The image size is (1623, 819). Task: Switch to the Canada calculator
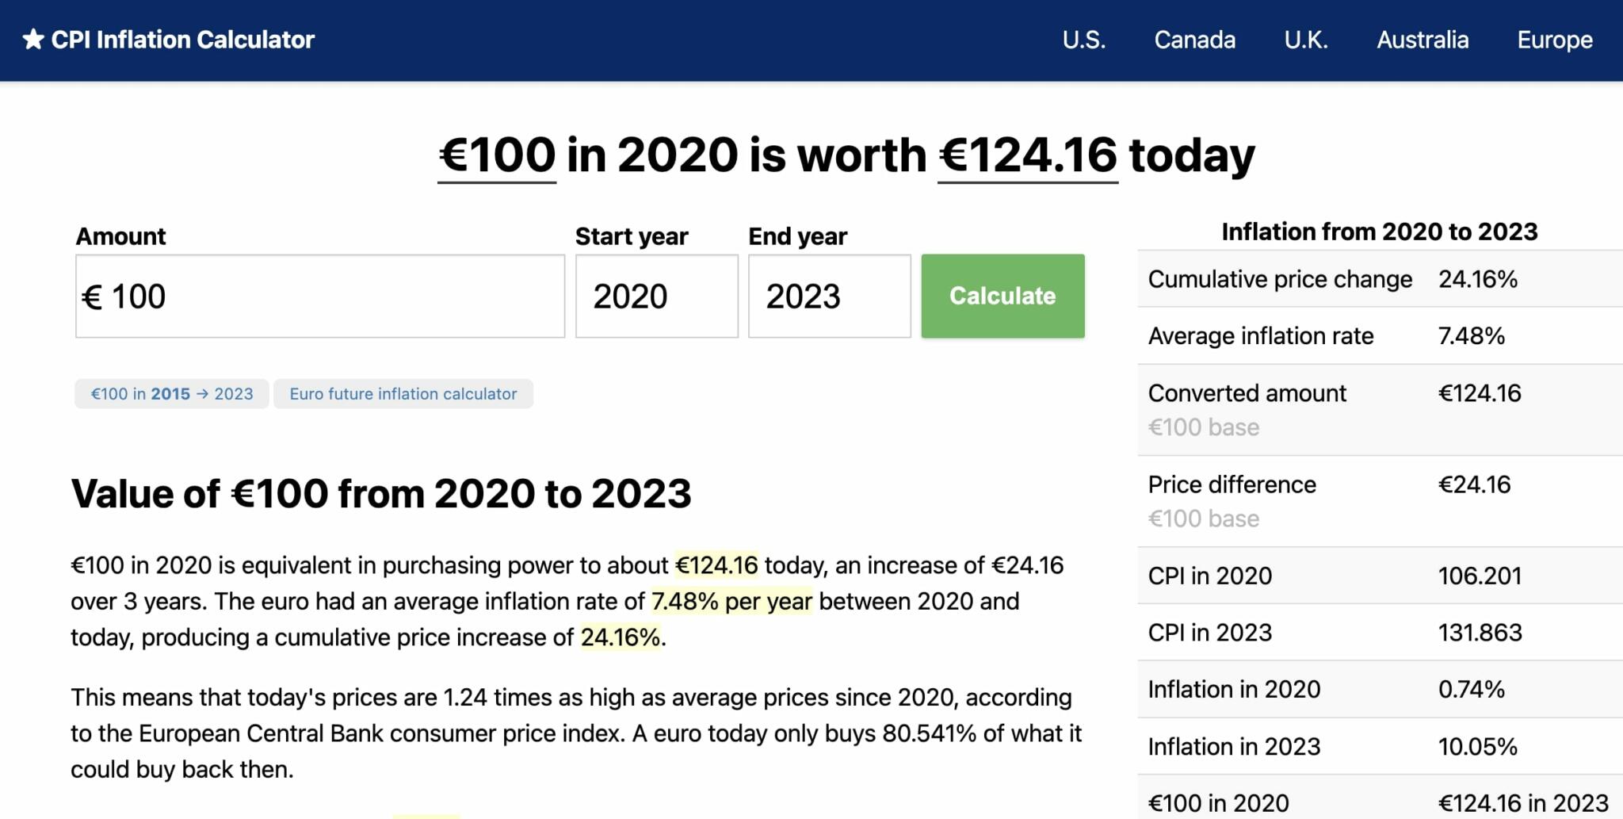tap(1194, 39)
